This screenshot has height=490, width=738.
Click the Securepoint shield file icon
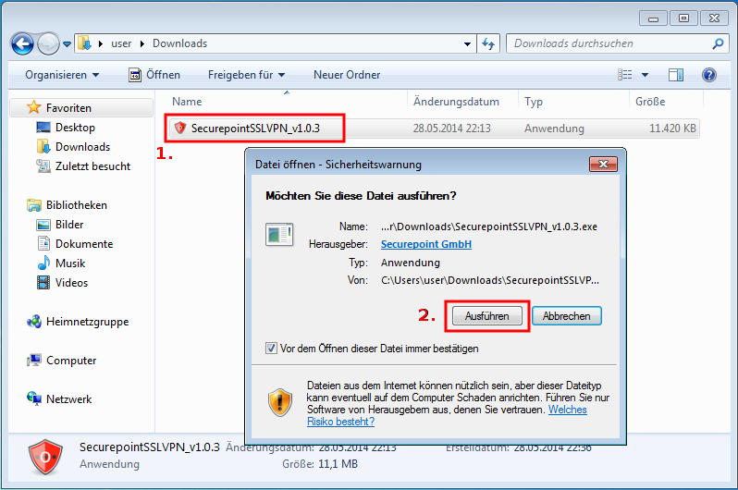(x=180, y=128)
